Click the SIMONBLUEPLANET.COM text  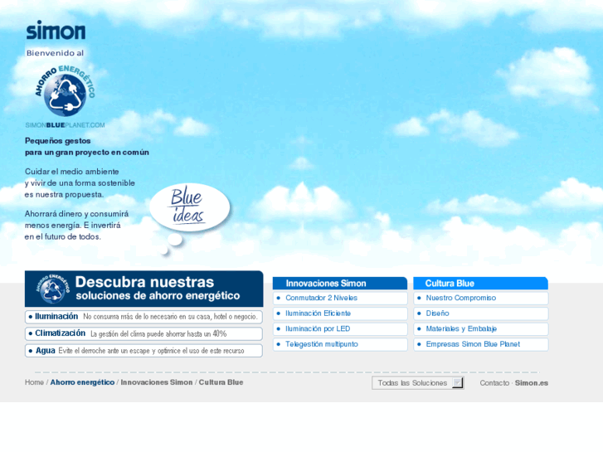point(65,125)
